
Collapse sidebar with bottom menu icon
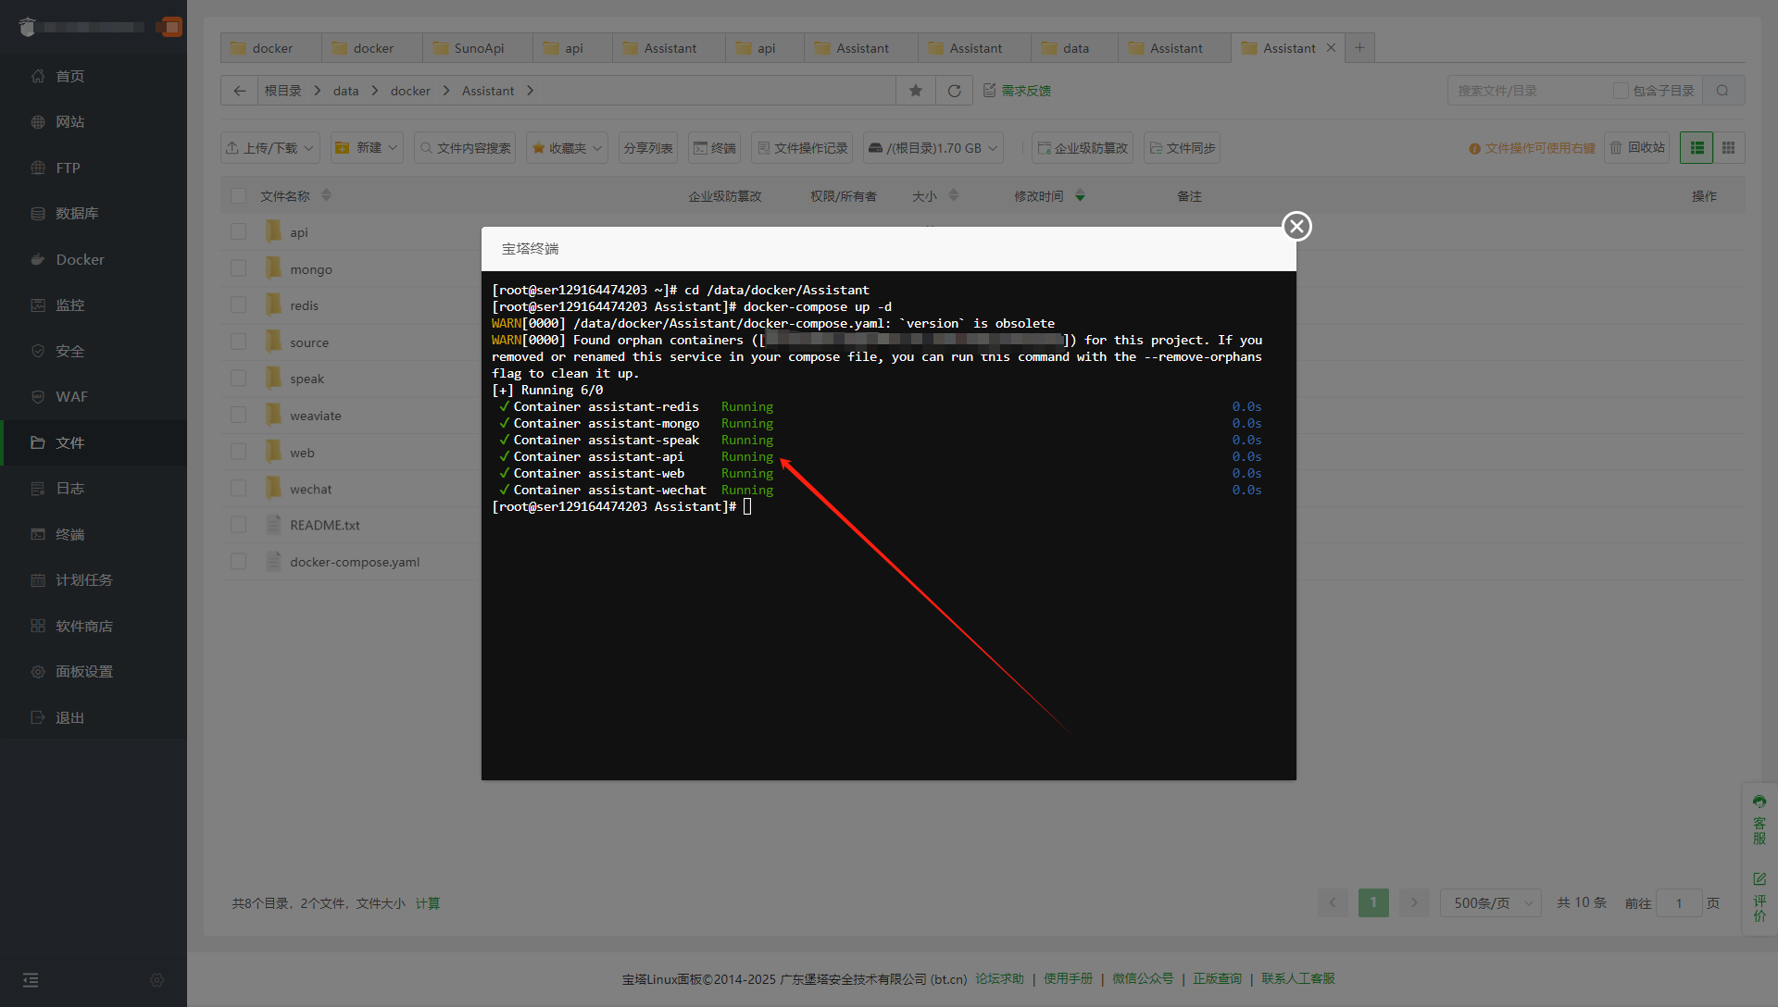click(31, 980)
